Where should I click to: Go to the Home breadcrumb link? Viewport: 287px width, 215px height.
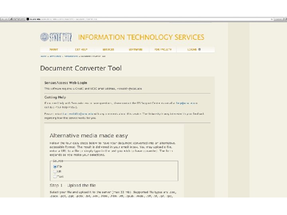coord(43,56)
